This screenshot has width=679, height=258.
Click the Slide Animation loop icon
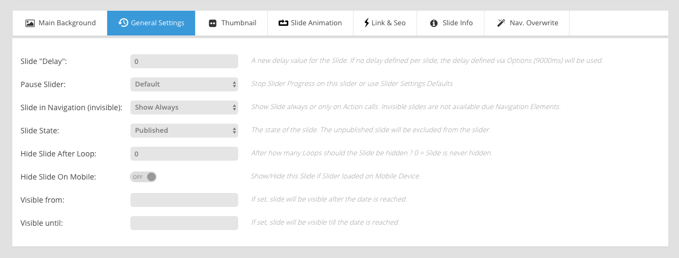coord(283,23)
